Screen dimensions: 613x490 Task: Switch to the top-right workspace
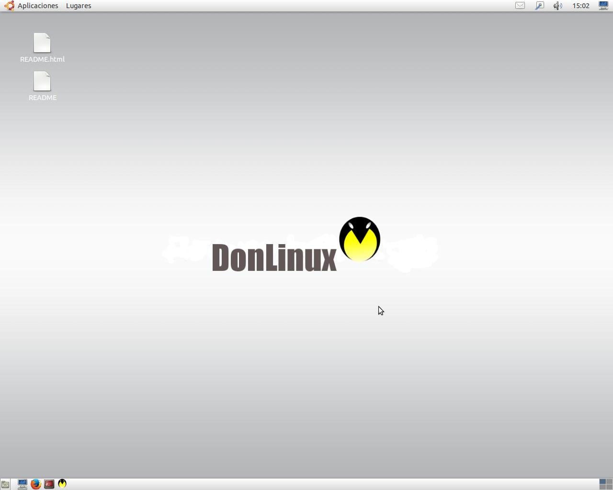609,481
